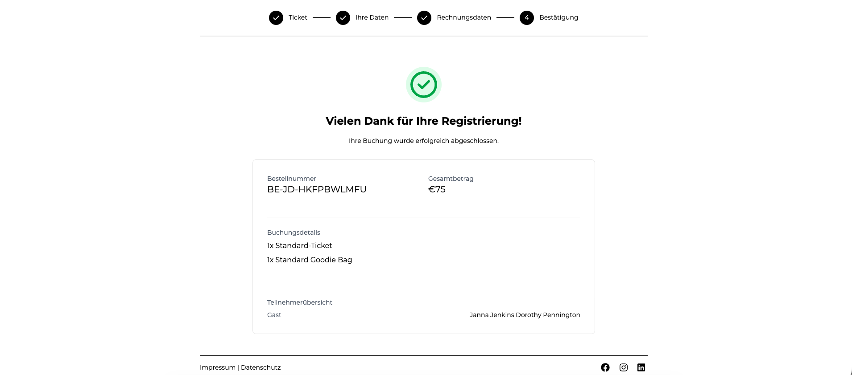Open the Datenschutz link
Image resolution: width=852 pixels, height=375 pixels.
pos(261,367)
